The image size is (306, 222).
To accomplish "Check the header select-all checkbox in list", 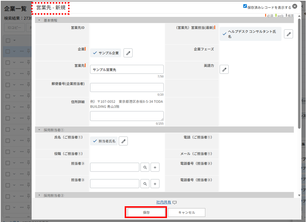I will (x=8, y=40).
